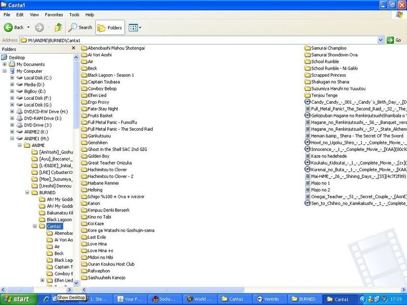This screenshot has height=305, width=407.
Task: Collapse the BURNED folder node
Action: click(x=27, y=193)
